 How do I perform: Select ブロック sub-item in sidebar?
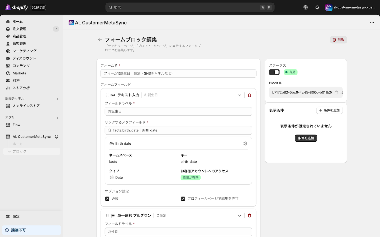pos(32,151)
